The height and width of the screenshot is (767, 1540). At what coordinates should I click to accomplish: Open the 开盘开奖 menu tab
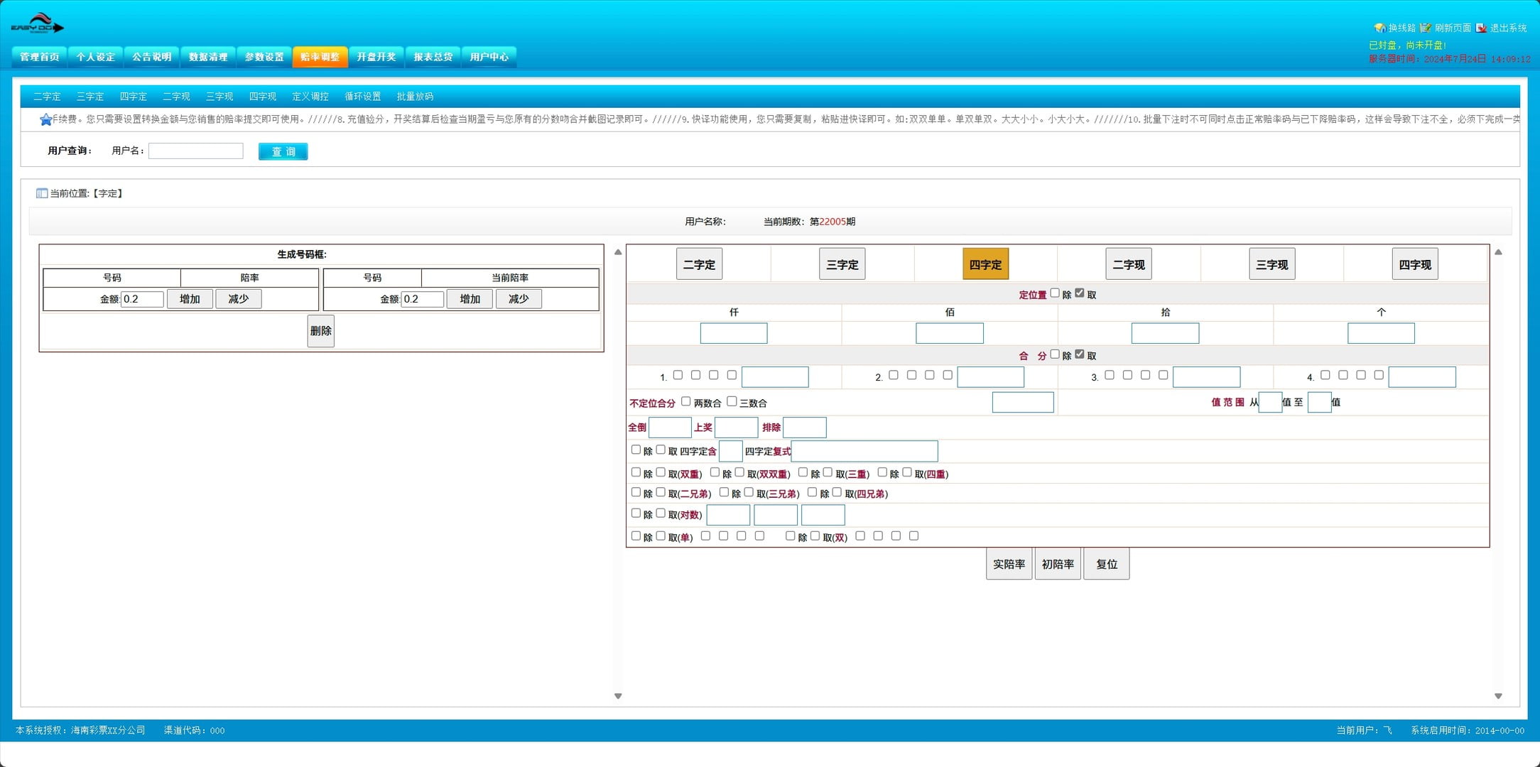point(376,57)
